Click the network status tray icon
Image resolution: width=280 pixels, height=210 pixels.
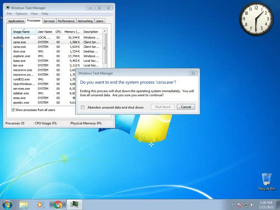pyautogui.click(x=246, y=205)
